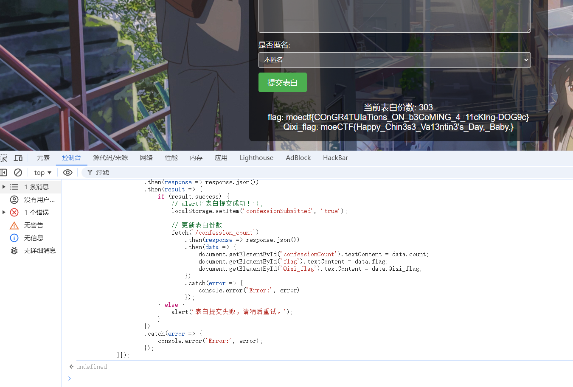Select the 没有用户 user messages filter
The image size is (573, 387).
click(39, 199)
